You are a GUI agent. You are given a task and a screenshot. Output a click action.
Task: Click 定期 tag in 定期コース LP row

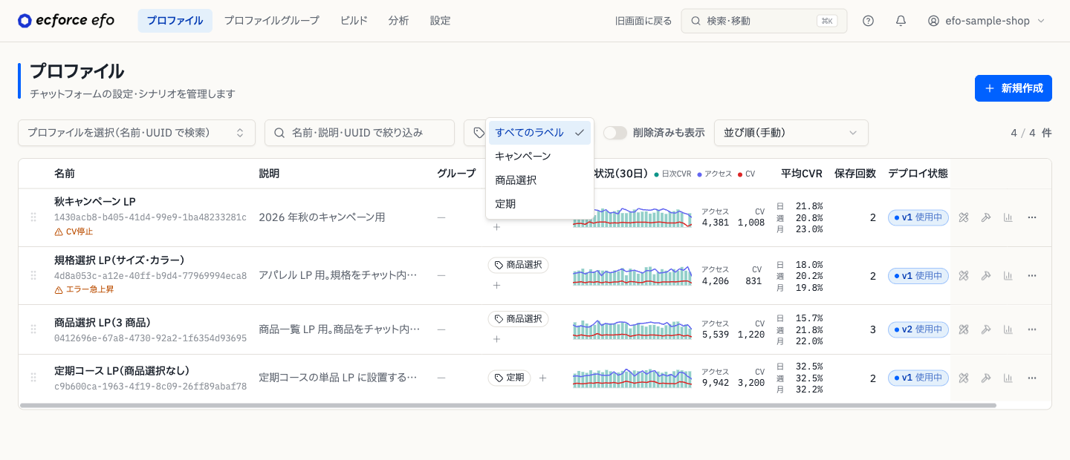click(509, 378)
